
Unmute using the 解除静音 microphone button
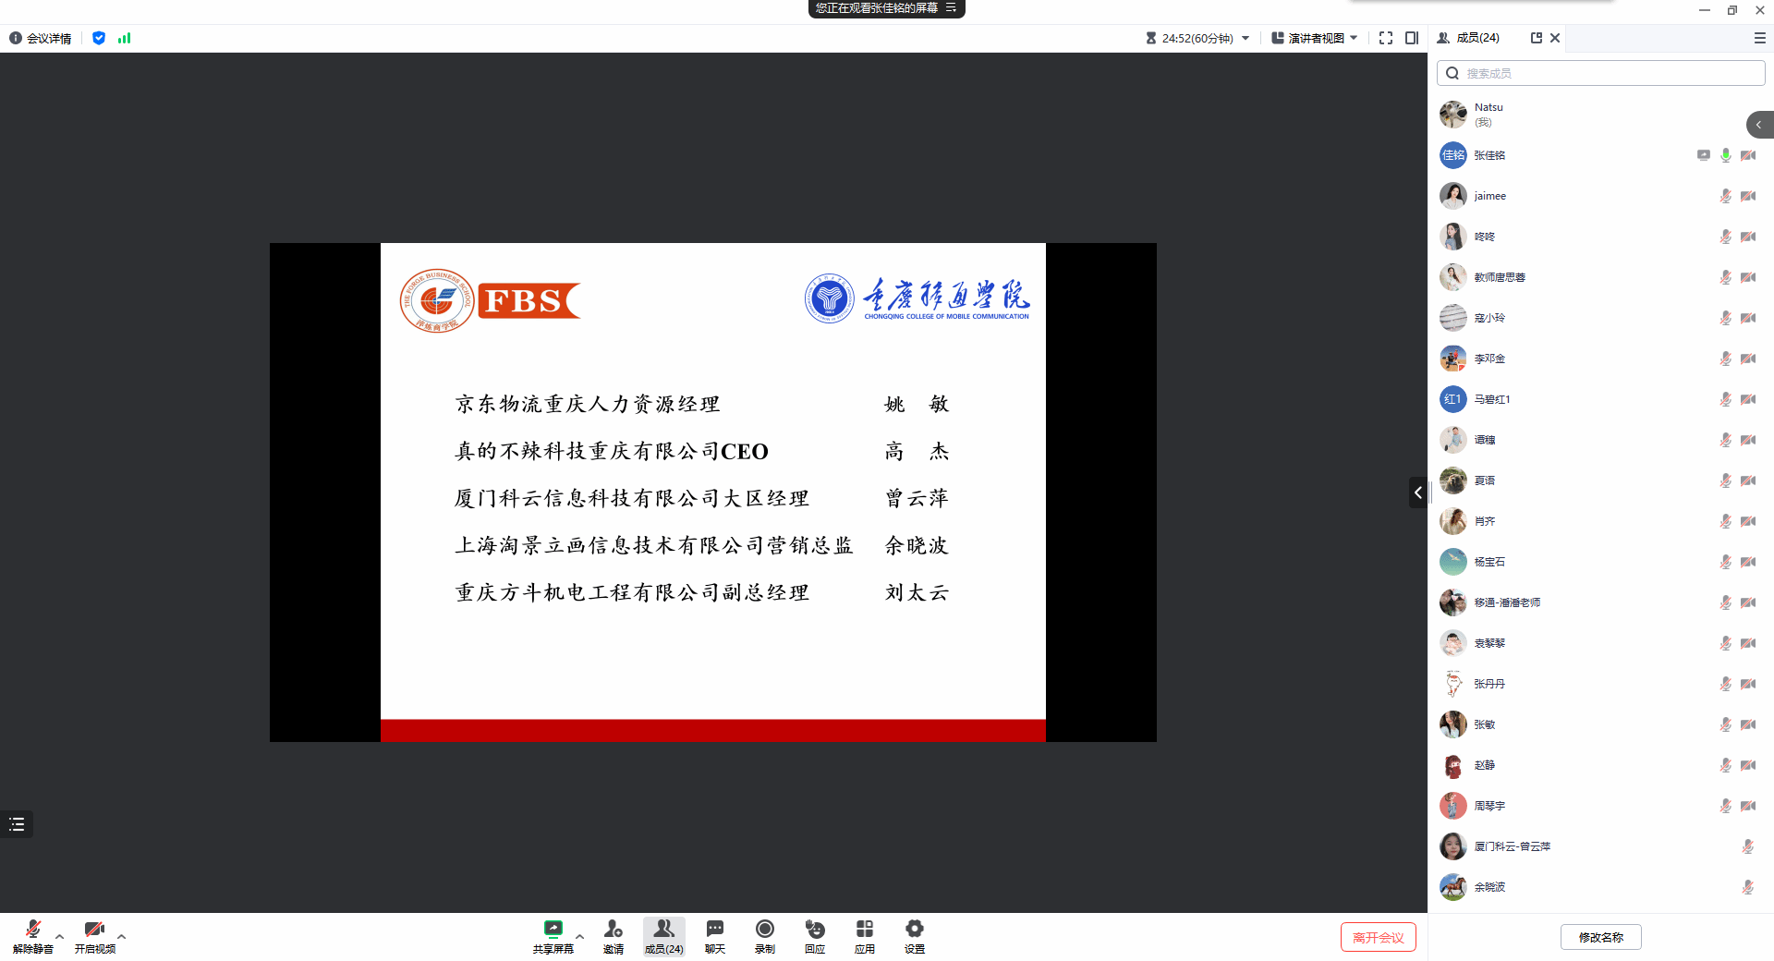tap(33, 935)
